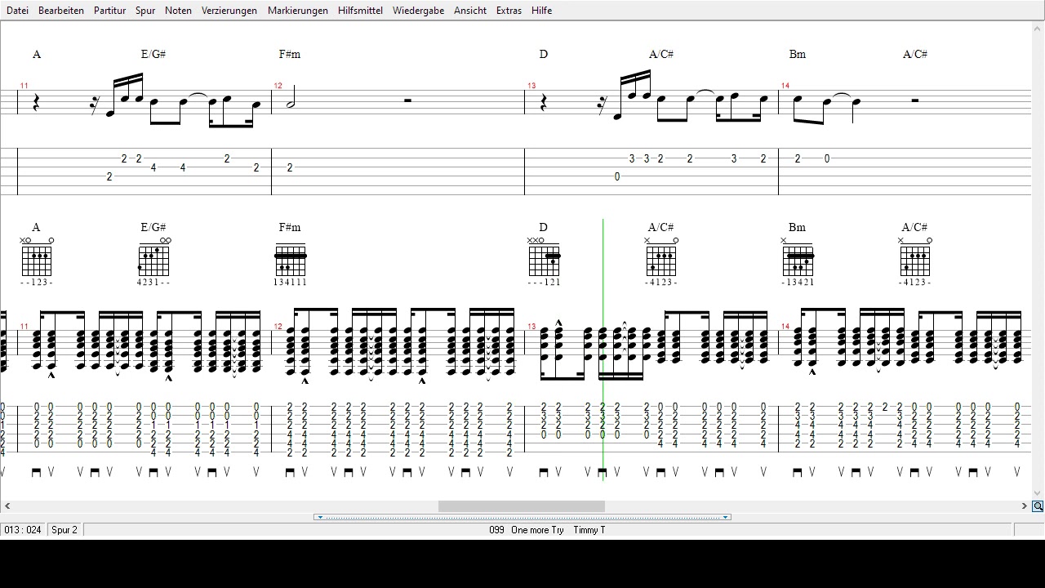Screen dimensions: 1045x588
Task: Open the Hilfsmittel menu
Action: tap(360, 11)
